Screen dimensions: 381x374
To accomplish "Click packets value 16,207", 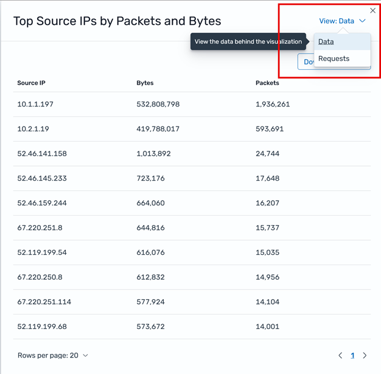I will 267,203.
